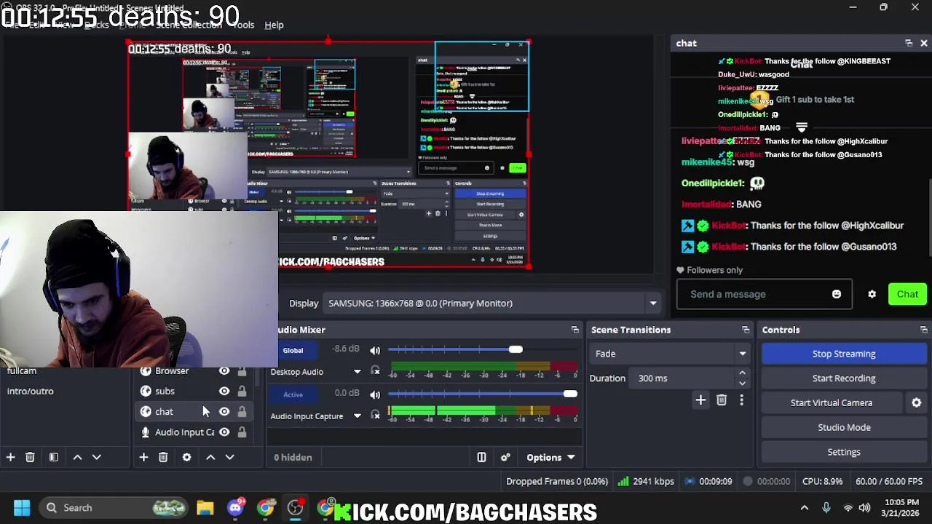Viewport: 932px width, 524px height.
Task: Open transition options three-dot menu
Action: tap(741, 400)
